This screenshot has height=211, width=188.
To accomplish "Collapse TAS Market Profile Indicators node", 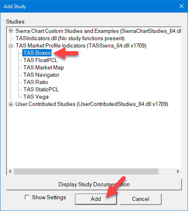I will pyautogui.click(x=11, y=46).
